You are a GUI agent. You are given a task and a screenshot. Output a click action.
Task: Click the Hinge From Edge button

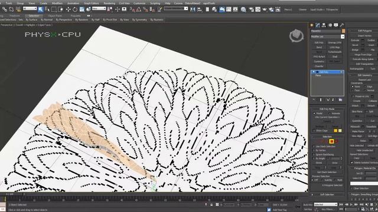click(363, 55)
